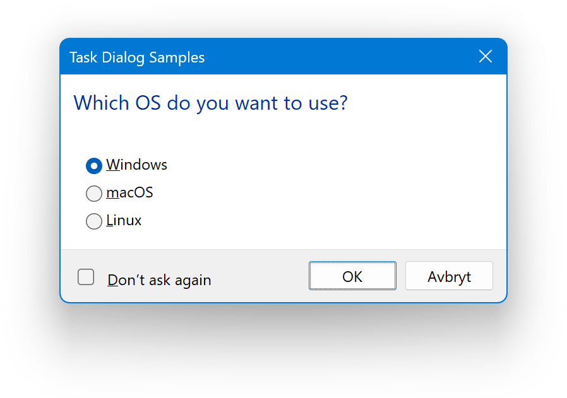The height and width of the screenshot is (398, 567).
Task: Click the blue title bar left of X
Action: pos(347,57)
